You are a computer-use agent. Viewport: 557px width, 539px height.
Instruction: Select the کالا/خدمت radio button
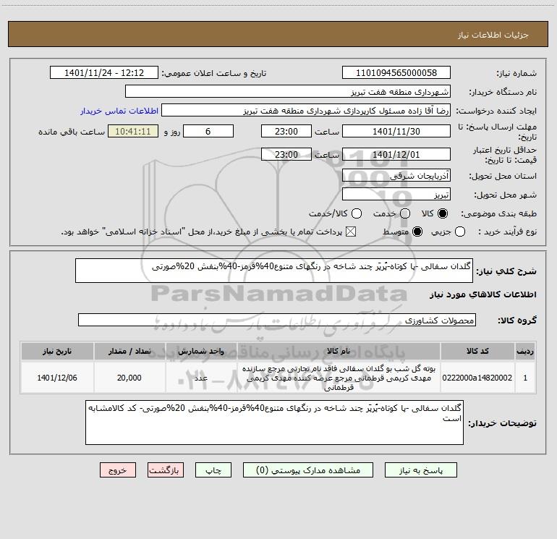[357, 213]
